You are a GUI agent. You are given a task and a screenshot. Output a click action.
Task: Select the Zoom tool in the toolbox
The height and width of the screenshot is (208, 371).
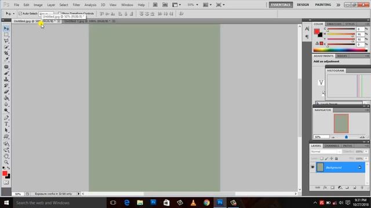pyautogui.click(x=6, y=162)
